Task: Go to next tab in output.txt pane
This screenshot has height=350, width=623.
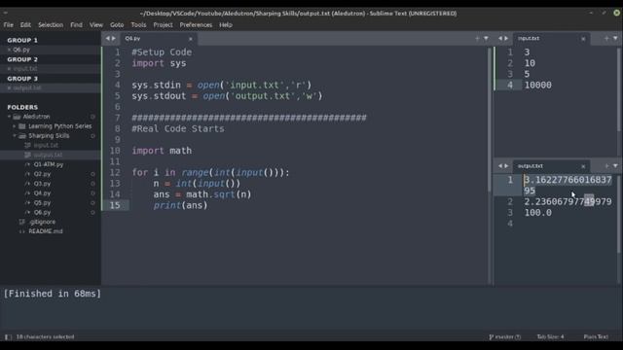Action: (506, 166)
